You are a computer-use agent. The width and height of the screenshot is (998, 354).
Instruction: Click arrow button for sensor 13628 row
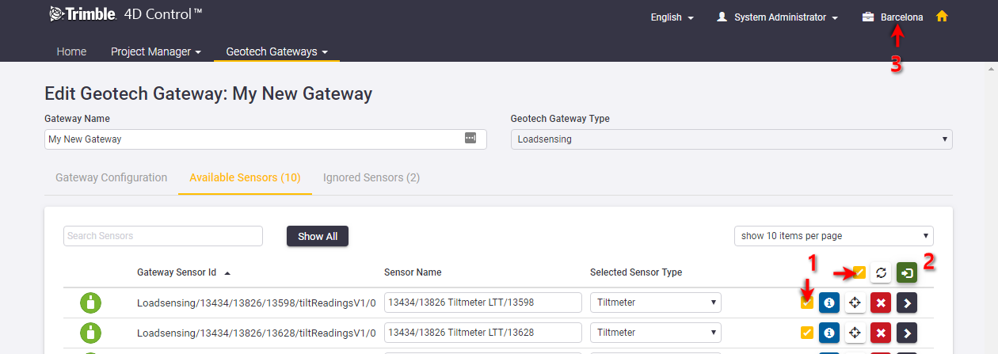[907, 333]
